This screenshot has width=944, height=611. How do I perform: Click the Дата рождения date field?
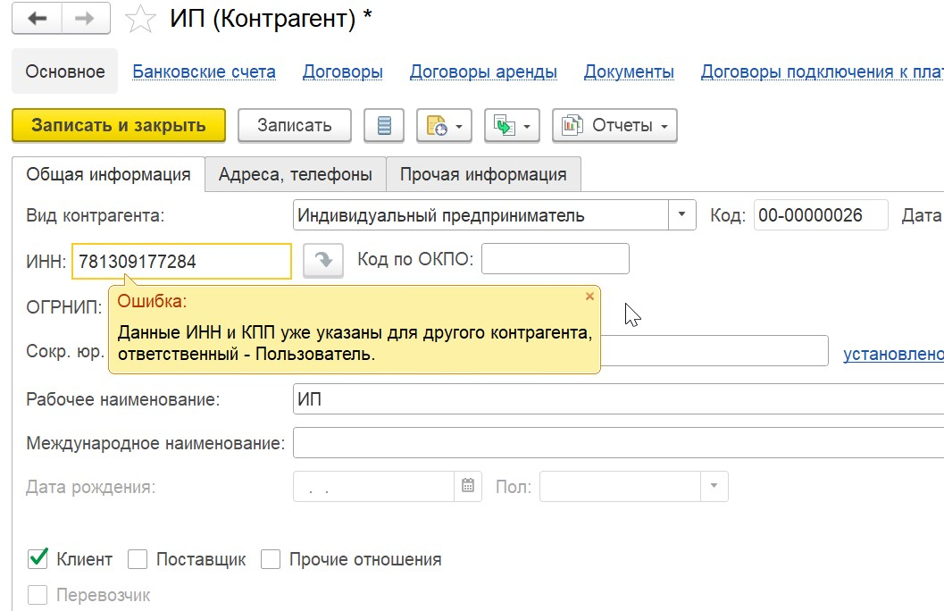(x=374, y=487)
